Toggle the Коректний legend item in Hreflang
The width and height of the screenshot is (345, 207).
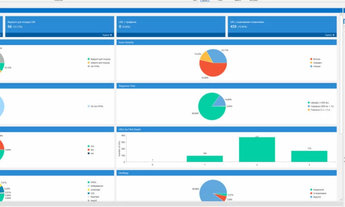click(317, 189)
